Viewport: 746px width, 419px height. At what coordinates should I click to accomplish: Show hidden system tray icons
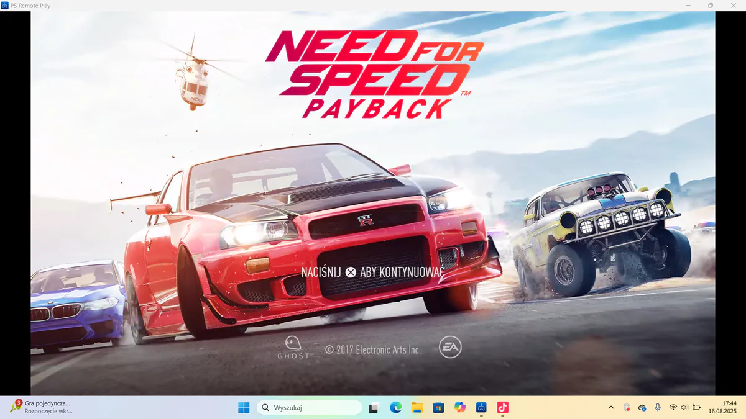pyautogui.click(x=611, y=407)
